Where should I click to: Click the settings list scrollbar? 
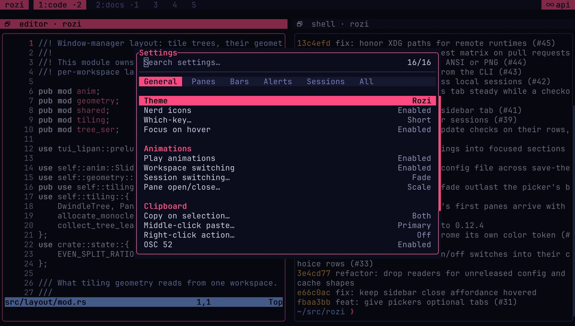click(440, 153)
